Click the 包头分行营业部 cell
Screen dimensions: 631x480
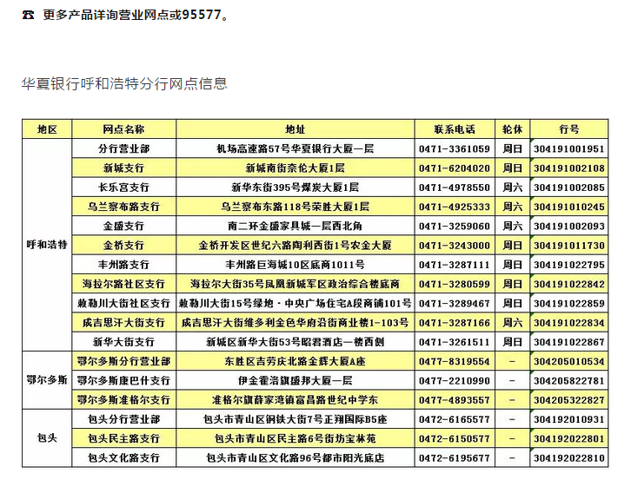[124, 419]
